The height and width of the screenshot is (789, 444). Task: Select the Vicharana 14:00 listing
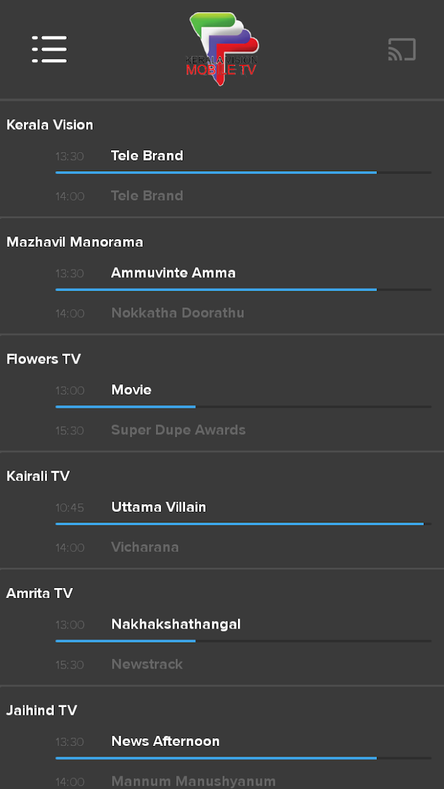click(145, 547)
